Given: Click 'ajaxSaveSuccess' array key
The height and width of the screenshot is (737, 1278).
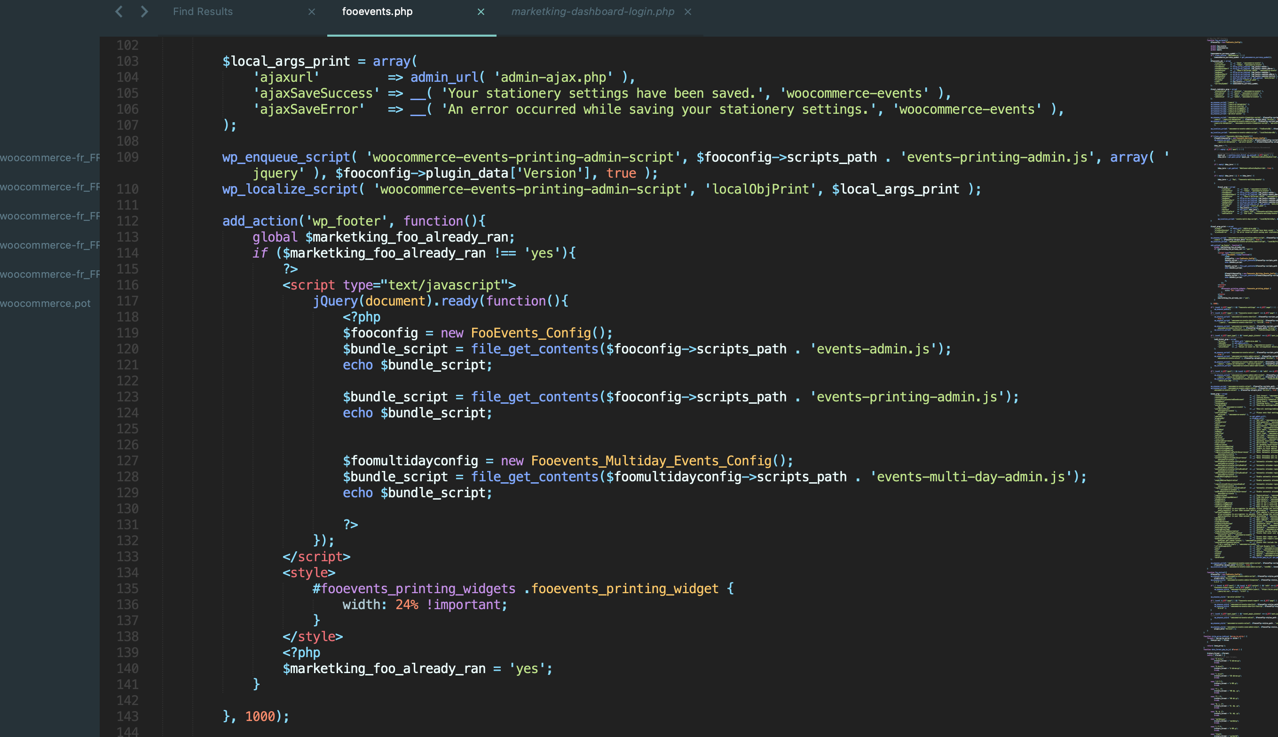Looking at the screenshot, I should (316, 93).
